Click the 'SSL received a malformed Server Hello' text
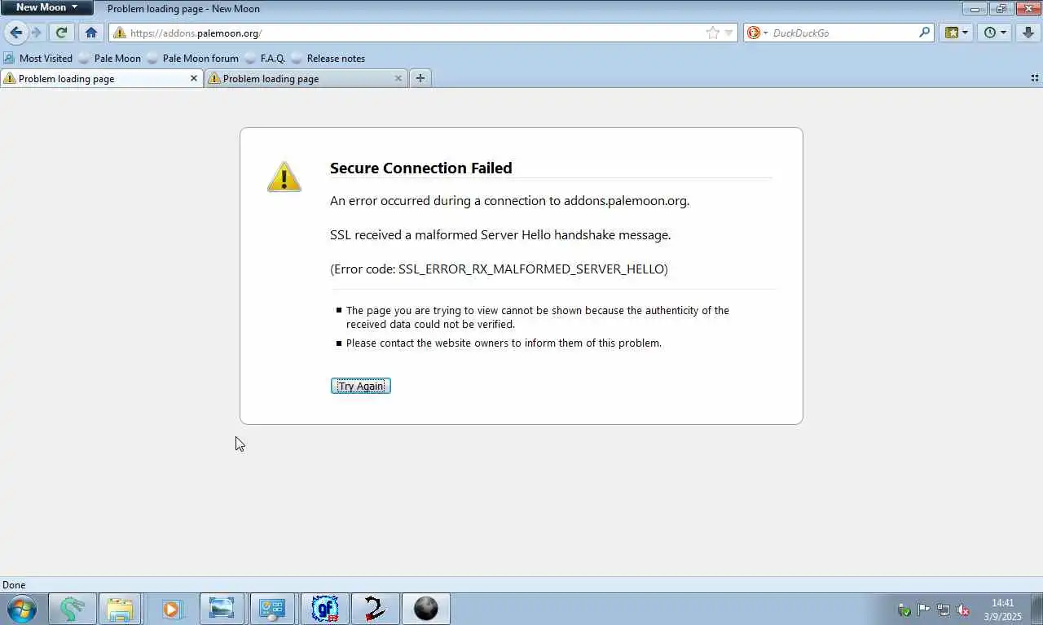The image size is (1043, 625). (x=500, y=234)
